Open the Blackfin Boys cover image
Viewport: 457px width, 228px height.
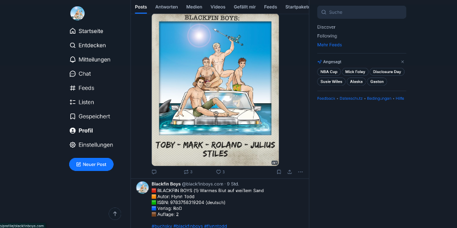point(215,89)
